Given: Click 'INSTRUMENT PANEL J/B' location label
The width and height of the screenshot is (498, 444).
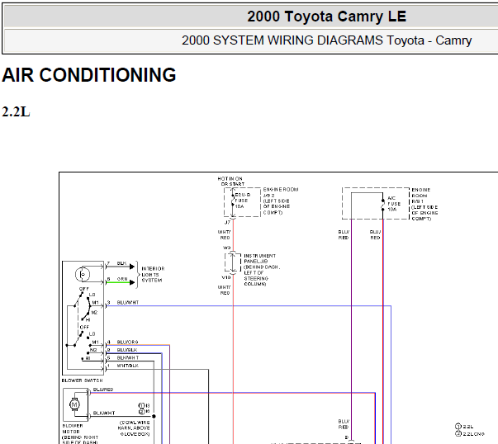Looking at the screenshot, I should coord(262,270).
